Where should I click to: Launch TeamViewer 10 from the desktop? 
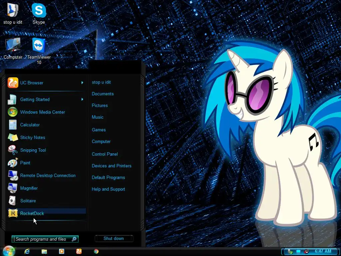coord(39,51)
